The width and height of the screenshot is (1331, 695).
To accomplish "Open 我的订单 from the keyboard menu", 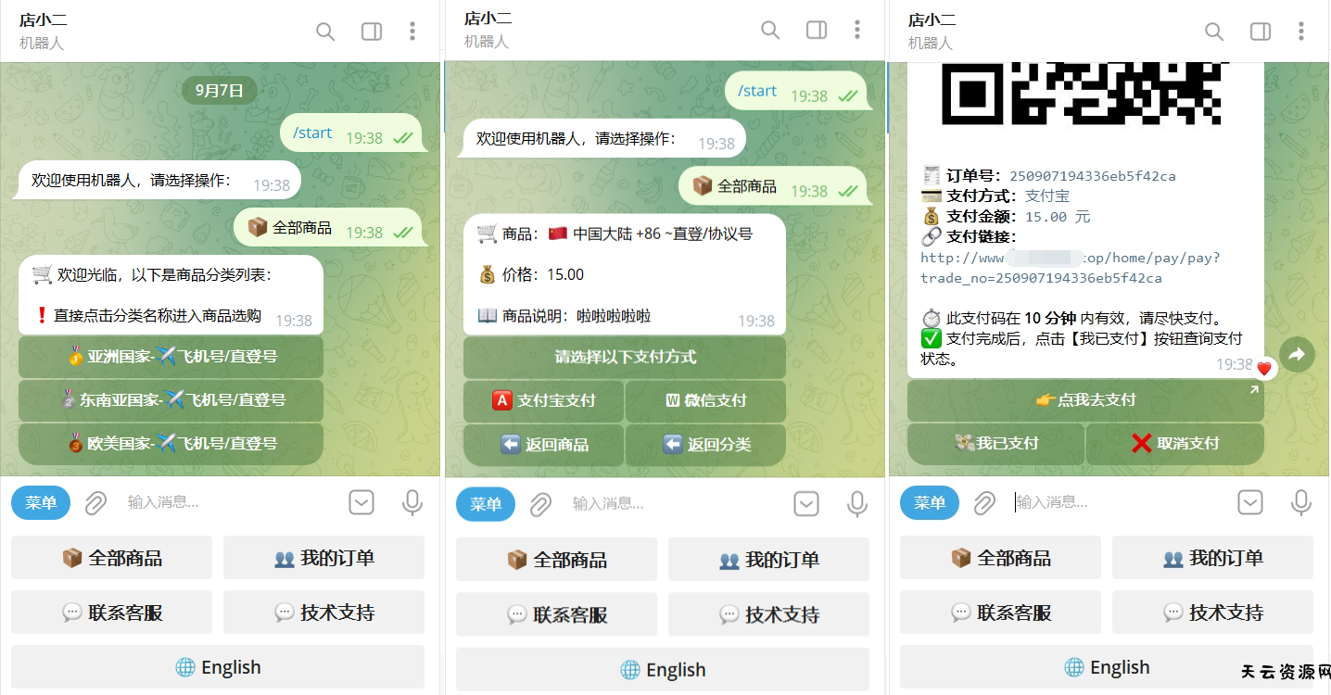I will click(x=323, y=557).
